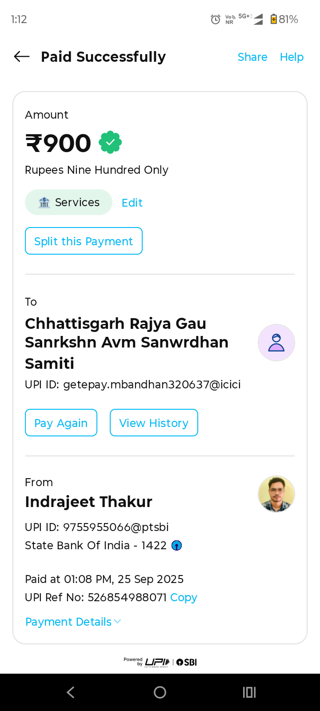Image resolution: width=320 pixels, height=711 pixels.
Task: Tap the chevron next to Payment Details
Action: tap(118, 621)
